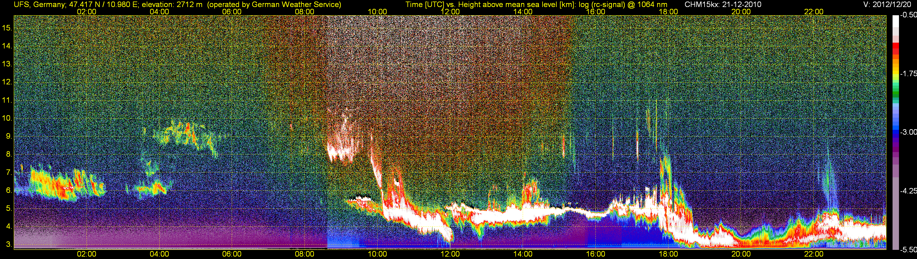Click the height axis label 14
Screen dimensions: 917x259
coord(7,46)
